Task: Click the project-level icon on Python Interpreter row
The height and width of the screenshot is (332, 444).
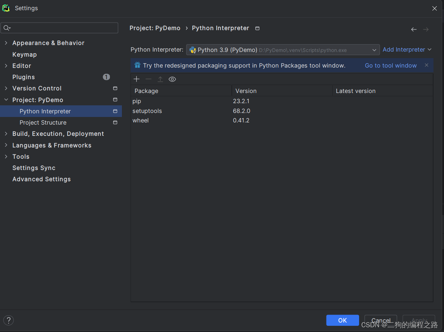Action: [x=115, y=111]
